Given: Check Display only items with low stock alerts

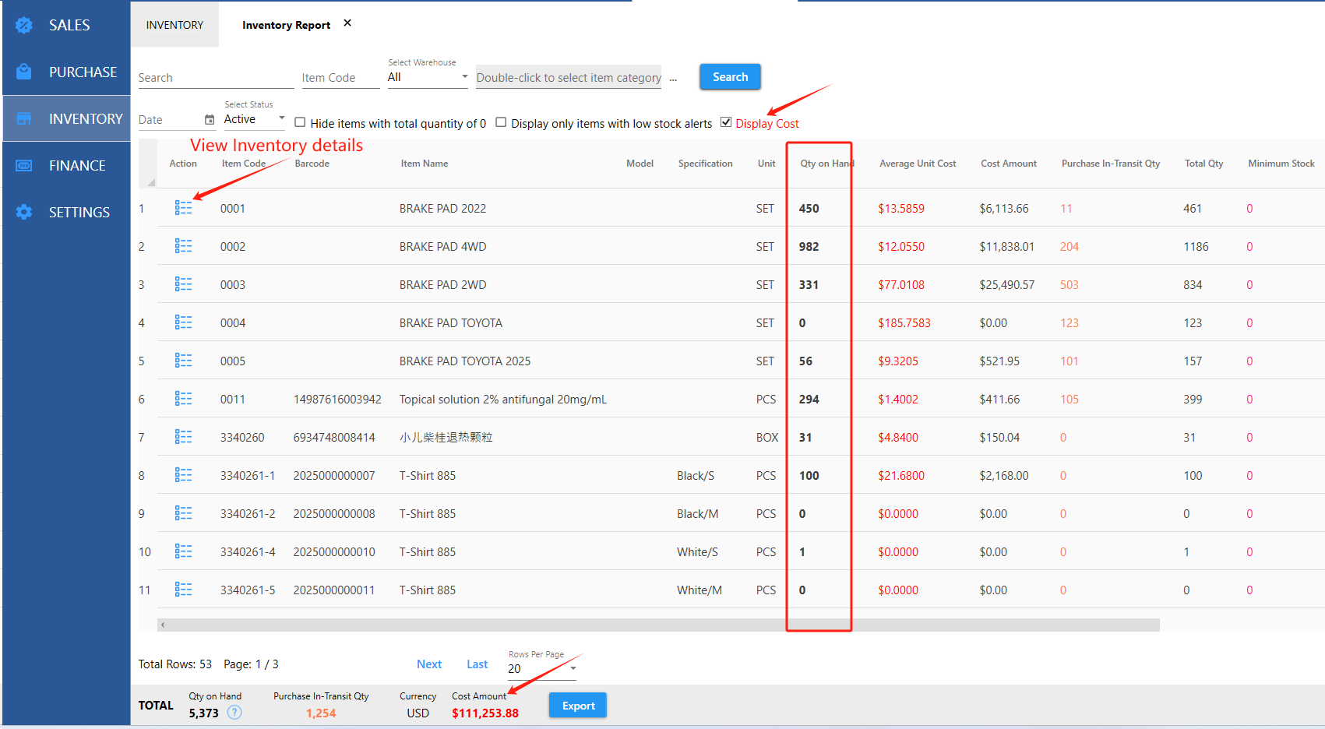Looking at the screenshot, I should pyautogui.click(x=501, y=122).
